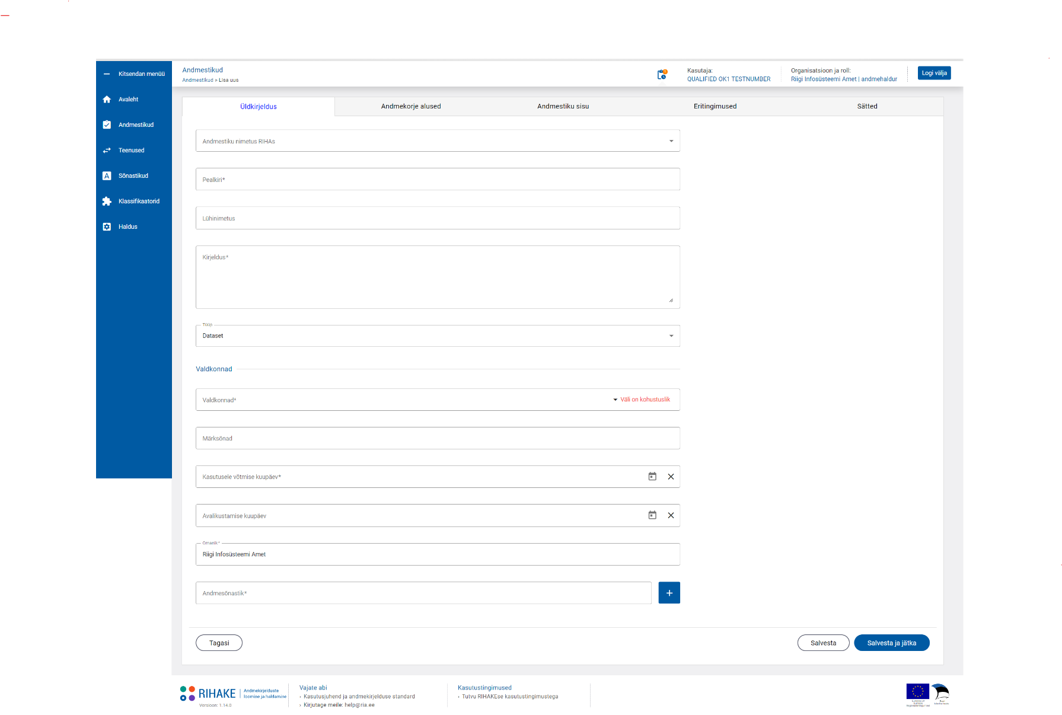Open the notifications icon in the header
Image resolution: width=1062 pixels, height=715 pixels.
coord(662,75)
